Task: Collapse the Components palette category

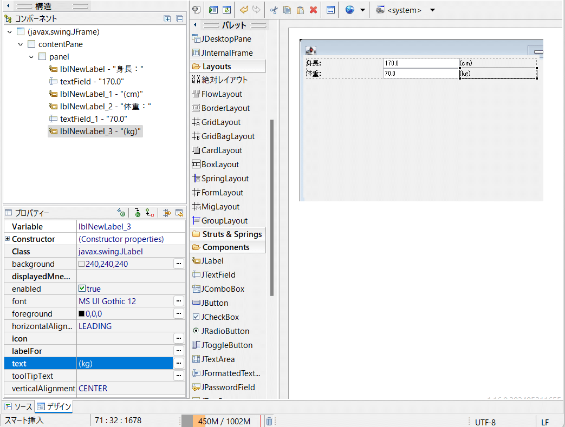Action: 228,247
